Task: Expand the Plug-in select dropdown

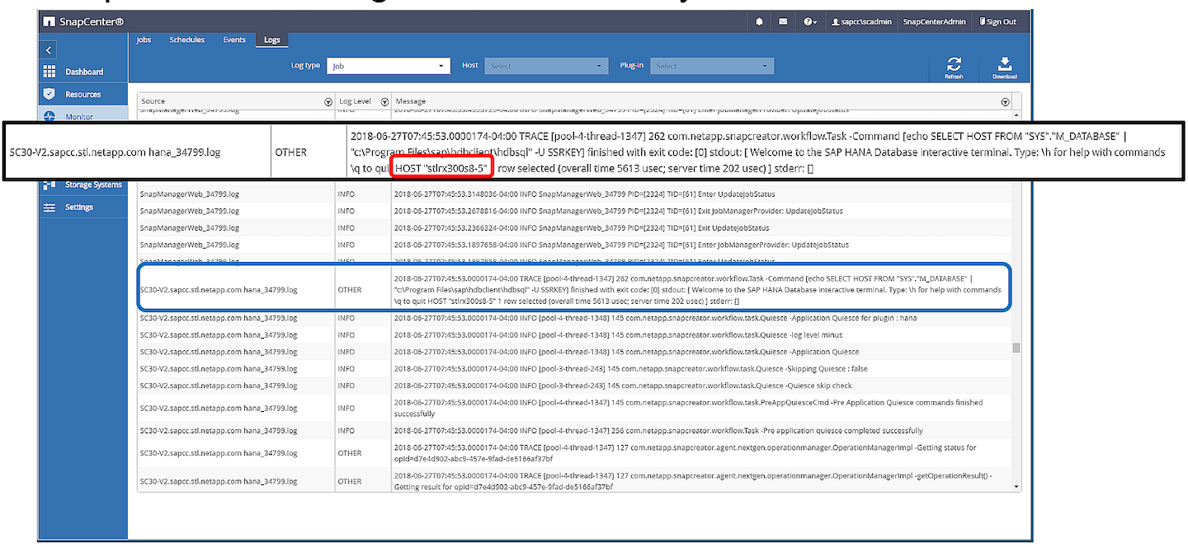Action: pyautogui.click(x=711, y=66)
